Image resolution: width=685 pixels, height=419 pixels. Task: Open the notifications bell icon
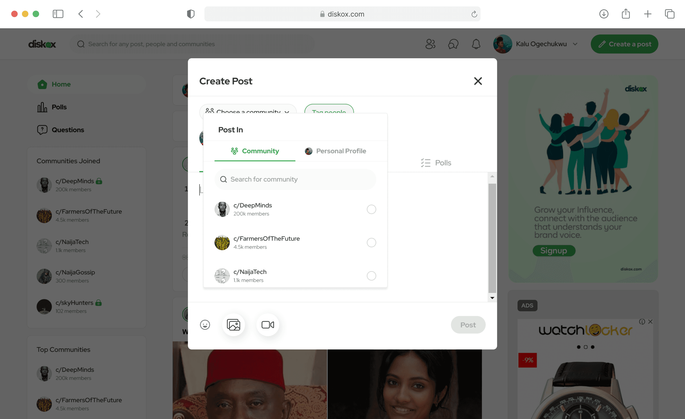tap(476, 44)
